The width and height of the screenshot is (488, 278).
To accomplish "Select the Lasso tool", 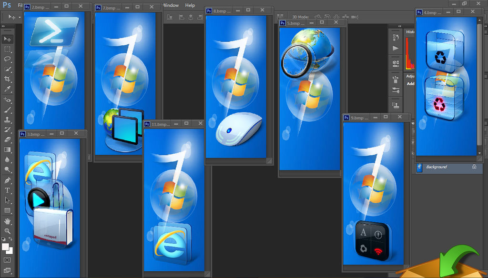I will click(8, 59).
